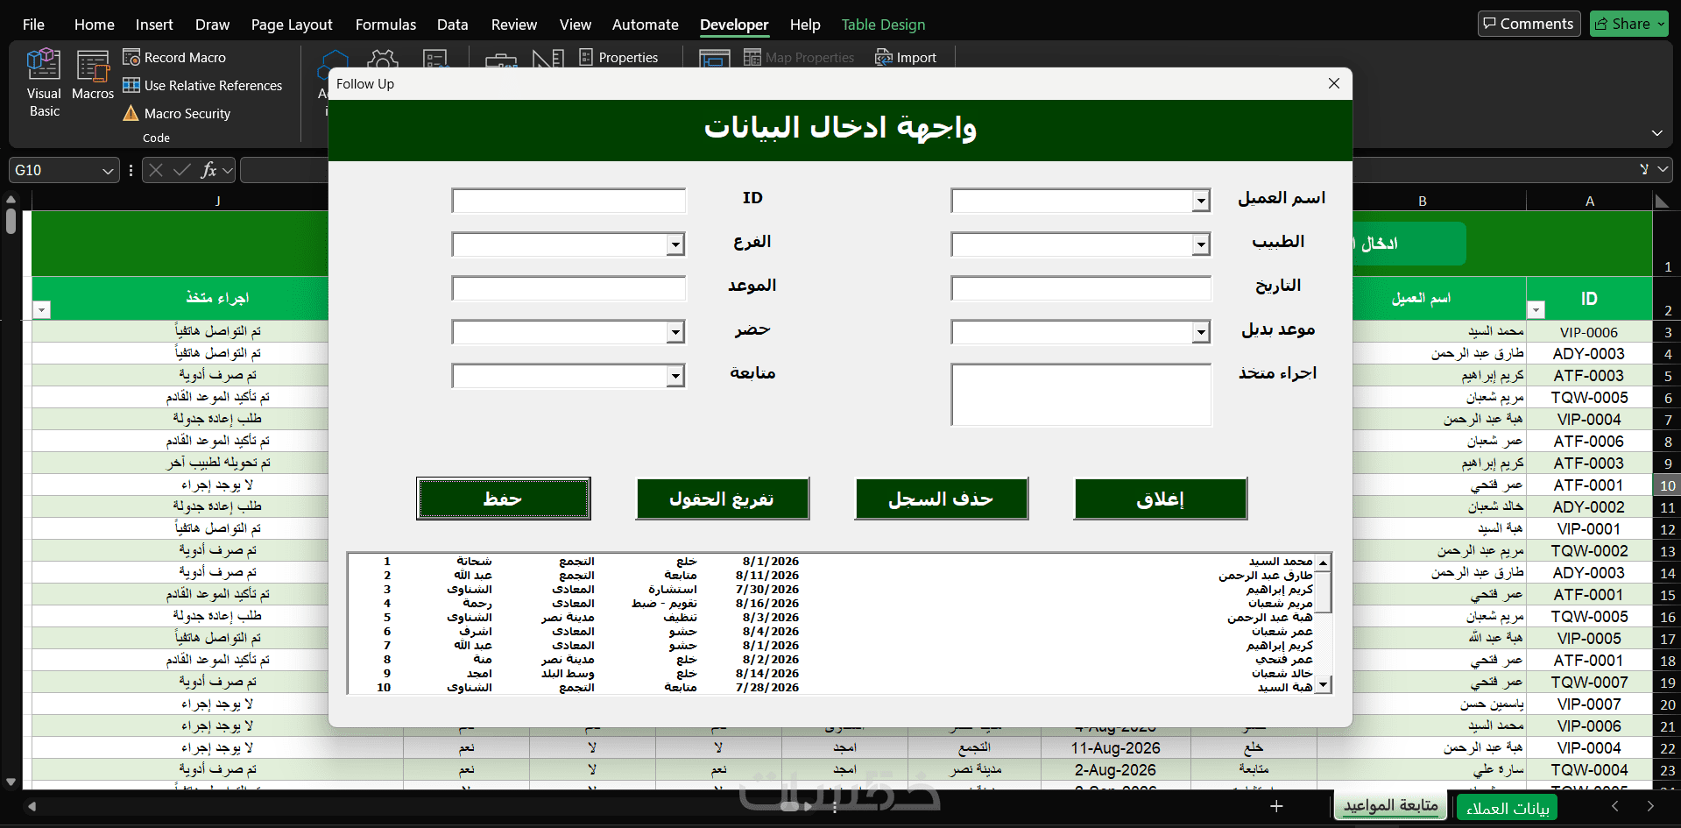1681x828 pixels.
Task: Select listbox row 5 with تنظيف
Action: [832, 618]
